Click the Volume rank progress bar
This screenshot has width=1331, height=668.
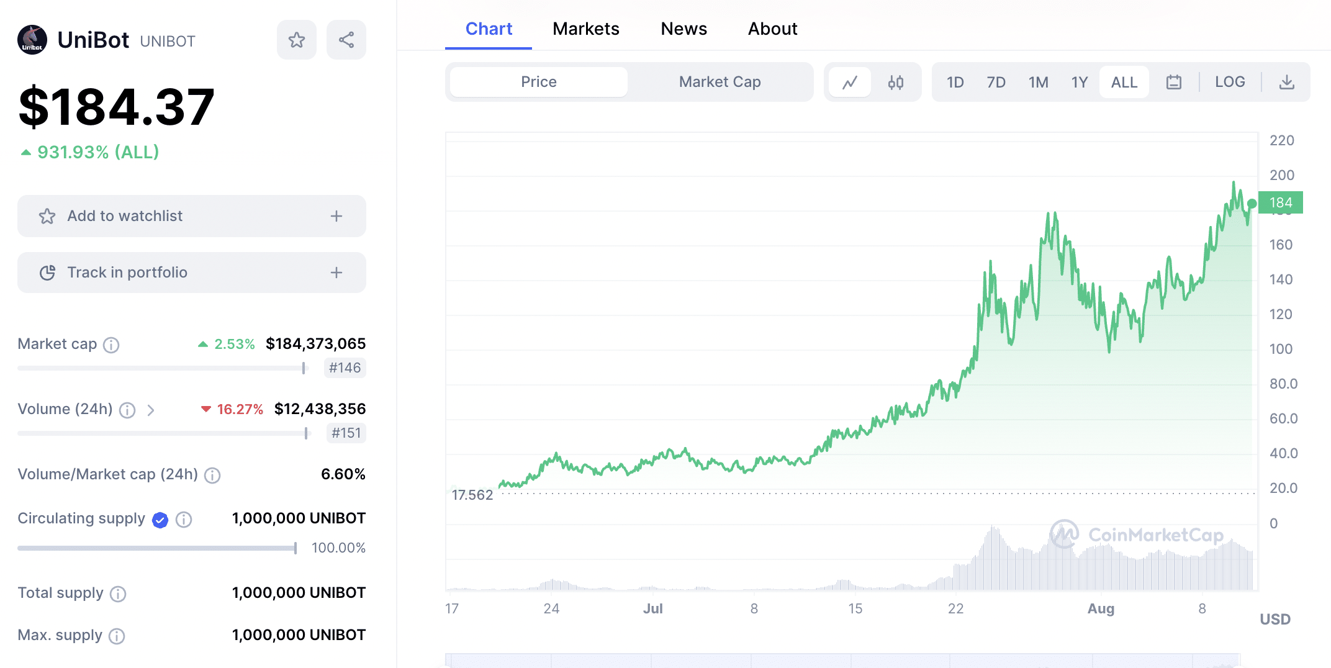click(x=163, y=433)
